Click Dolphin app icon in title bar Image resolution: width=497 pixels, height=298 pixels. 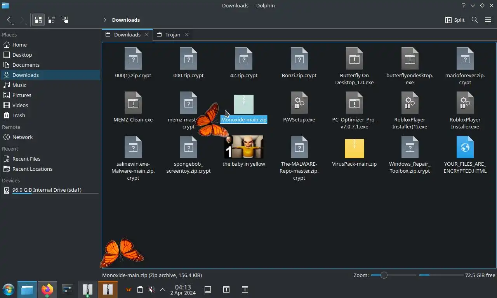(x=5, y=5)
